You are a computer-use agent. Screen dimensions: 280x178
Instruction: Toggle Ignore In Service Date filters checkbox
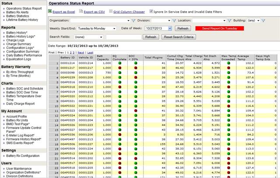[x=151, y=12]
